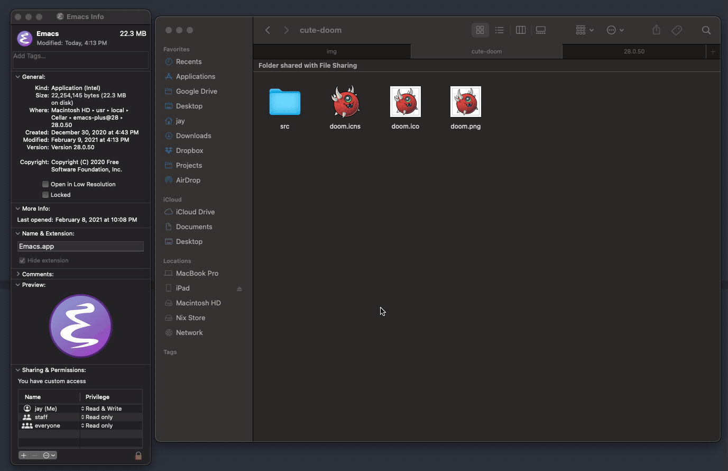This screenshot has height=471, width=728.
Task: Click the Edit Tags toolbar icon
Action: 677,30
